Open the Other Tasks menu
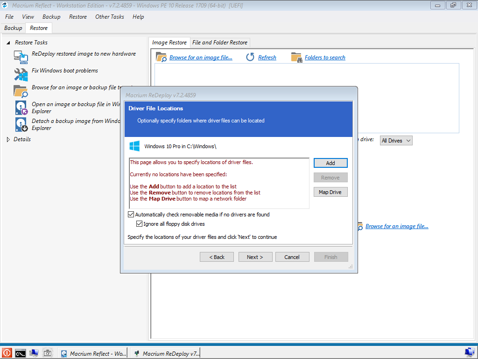Screen dimensions: 478x359 click(109, 17)
